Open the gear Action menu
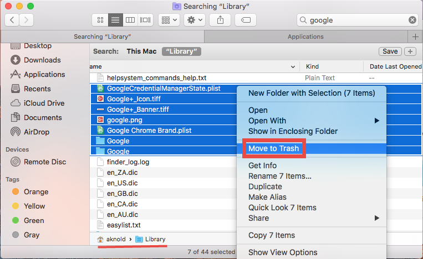The height and width of the screenshot is (259, 423). 195,20
